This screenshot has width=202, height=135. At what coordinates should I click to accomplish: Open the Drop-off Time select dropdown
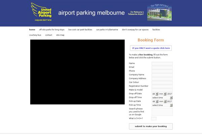coord(162,98)
